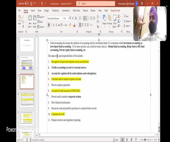Open the Change Case Aa dropdown
This screenshot has width=170, height=142.
click(x=66, y=25)
